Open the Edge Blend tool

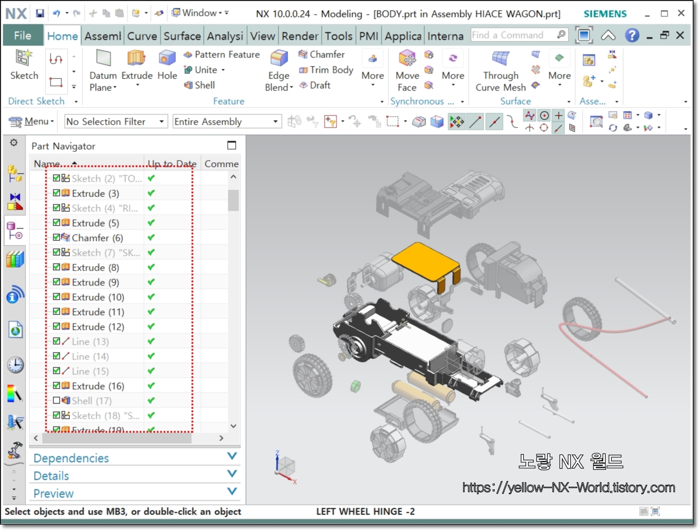point(279,71)
